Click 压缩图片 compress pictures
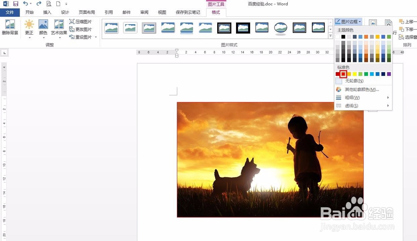This screenshot has height=241, width=417. 80,22
